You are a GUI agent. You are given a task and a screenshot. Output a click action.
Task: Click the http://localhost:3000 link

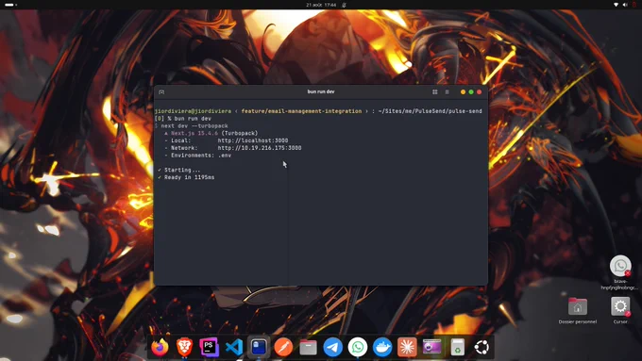[253, 140]
